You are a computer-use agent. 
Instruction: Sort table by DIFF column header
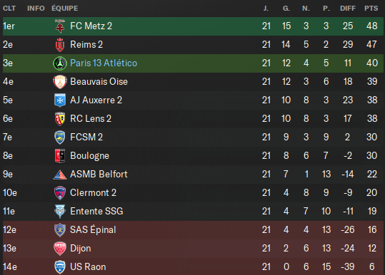[348, 9]
